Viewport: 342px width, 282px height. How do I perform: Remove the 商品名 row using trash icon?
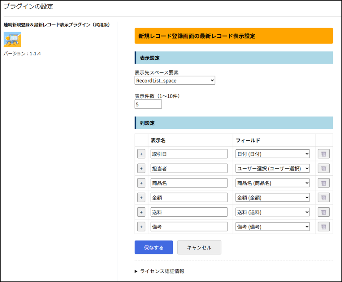pos(323,183)
